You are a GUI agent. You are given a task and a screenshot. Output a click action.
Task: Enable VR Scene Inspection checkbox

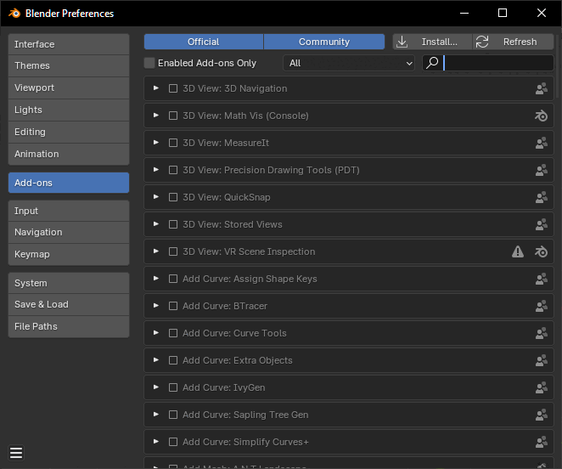(173, 251)
